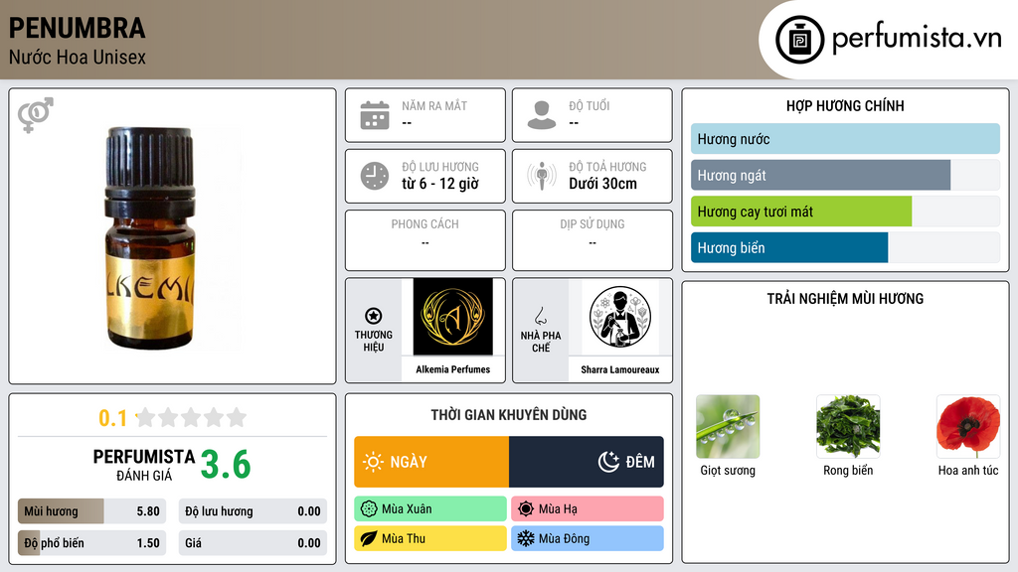1018x572 pixels.
Task: Click the perfumista.vn site name
Action: 917,38
